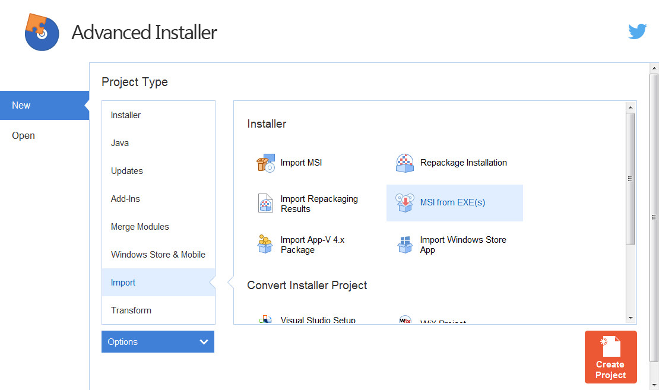Image resolution: width=659 pixels, height=390 pixels.
Task: Choose the Windows Store & Mobile category
Action: pos(159,255)
